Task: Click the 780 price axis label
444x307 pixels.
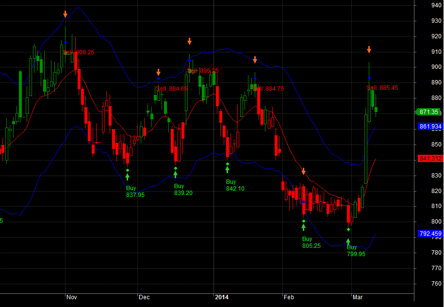Action: [x=436, y=253]
